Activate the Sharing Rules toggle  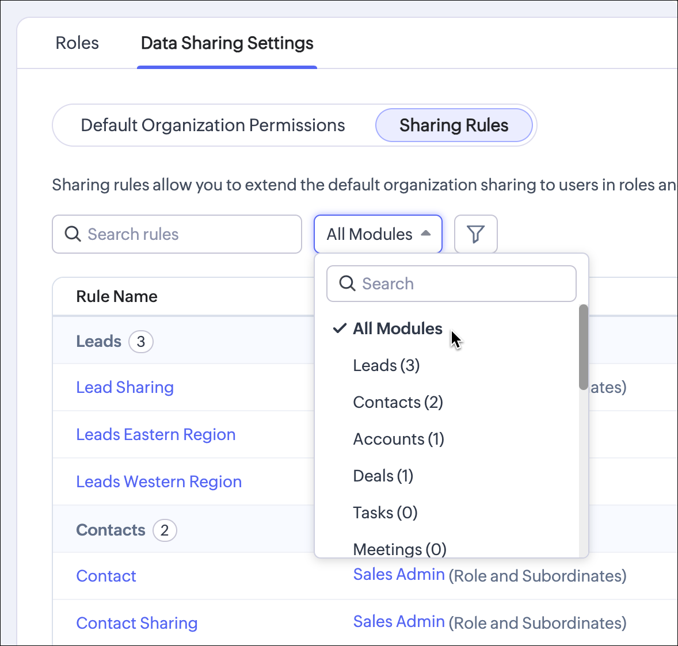(x=454, y=125)
